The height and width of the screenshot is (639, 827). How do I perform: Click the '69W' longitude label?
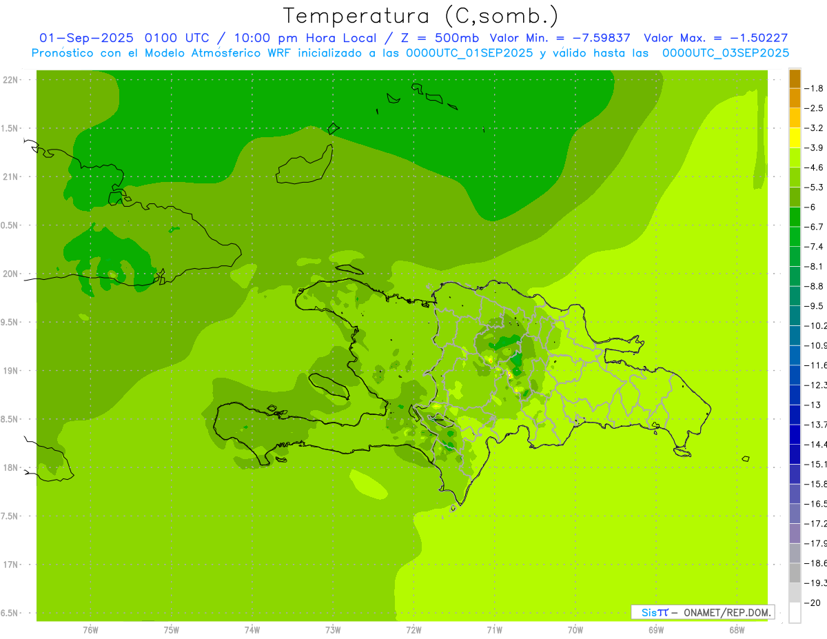656,629
